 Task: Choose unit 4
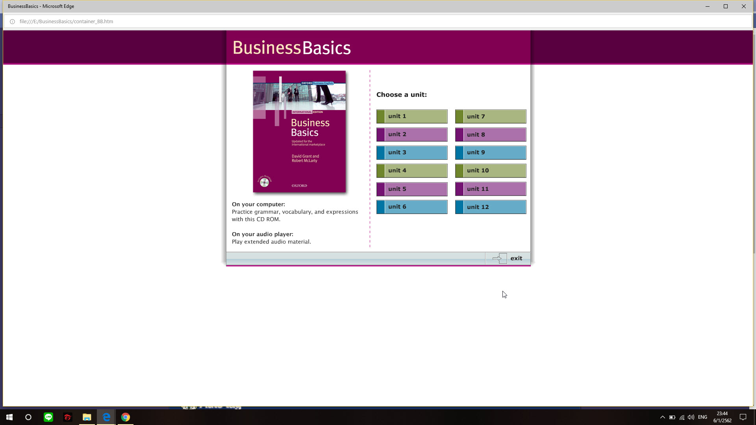pyautogui.click(x=412, y=171)
